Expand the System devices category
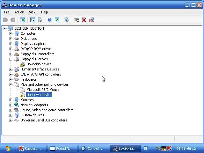Image resolution: width=204 pixels, height=153 pixels. [11, 115]
